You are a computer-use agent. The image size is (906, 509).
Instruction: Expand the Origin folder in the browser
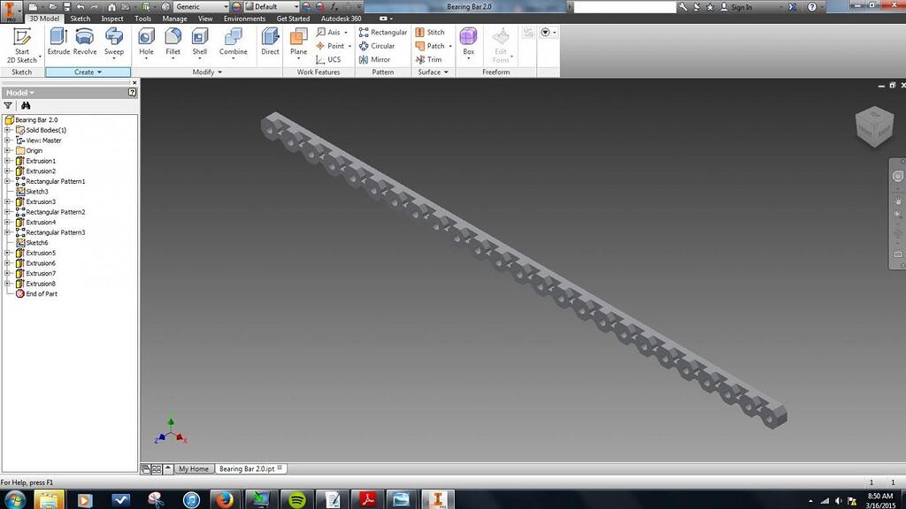pos(6,150)
